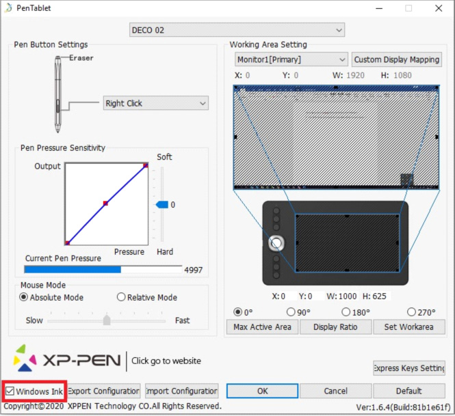Click the top express key on tablet image
This screenshot has width=455, height=416.
277,212
